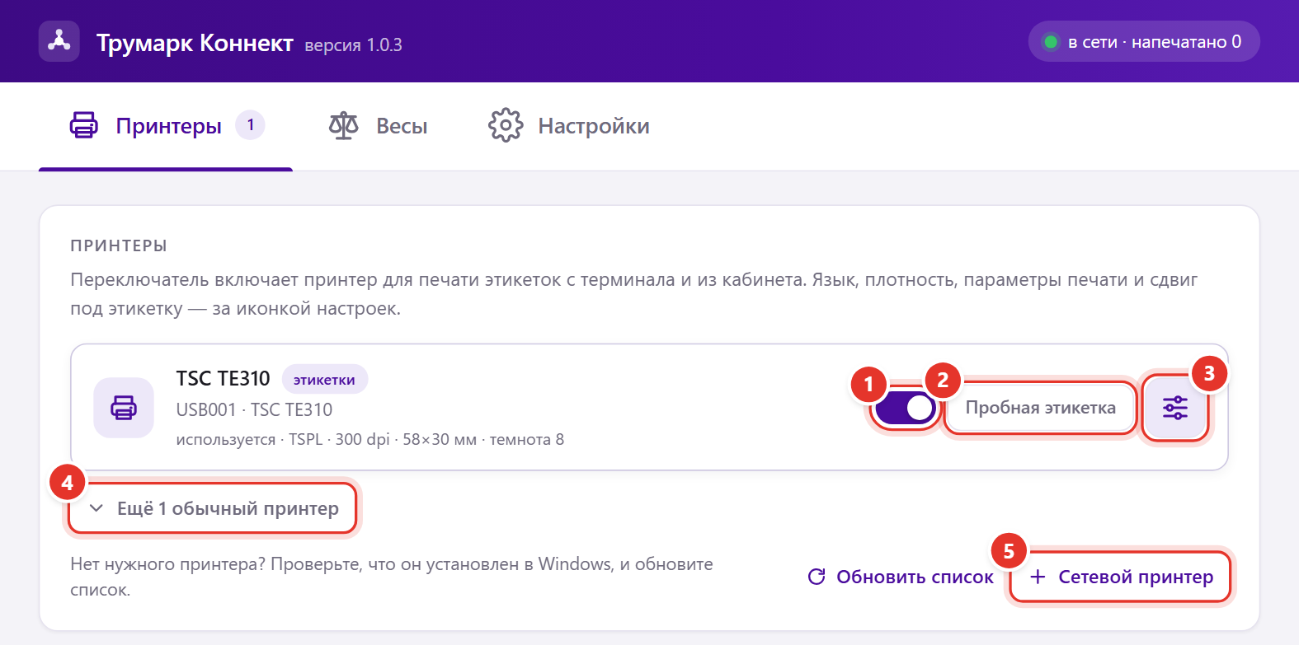Print a Пробная этикетка
1299x645 pixels.
pyautogui.click(x=1040, y=408)
